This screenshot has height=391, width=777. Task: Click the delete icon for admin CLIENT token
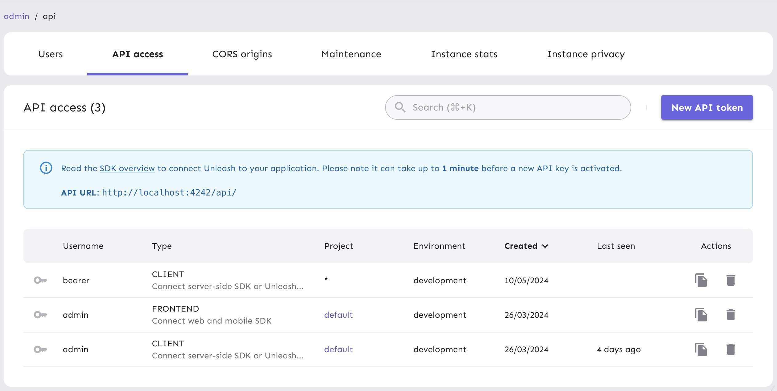730,350
